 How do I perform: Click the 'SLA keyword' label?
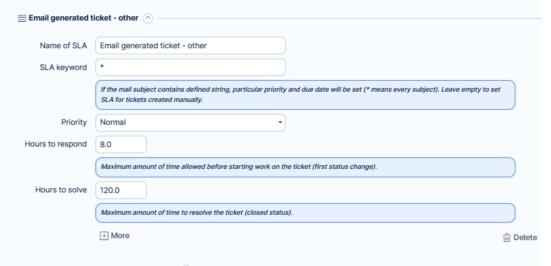pos(59,68)
